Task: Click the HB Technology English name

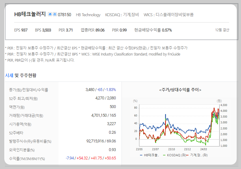Action: click(88, 15)
